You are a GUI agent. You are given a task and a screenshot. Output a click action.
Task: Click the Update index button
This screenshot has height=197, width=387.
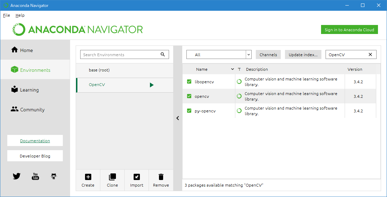[303, 54]
